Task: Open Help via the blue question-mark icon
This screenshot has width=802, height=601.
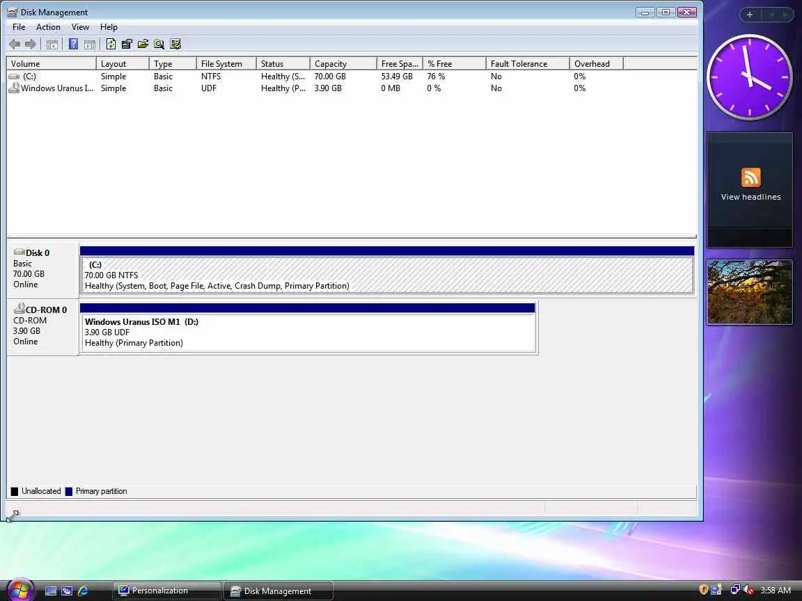Action: (73, 44)
